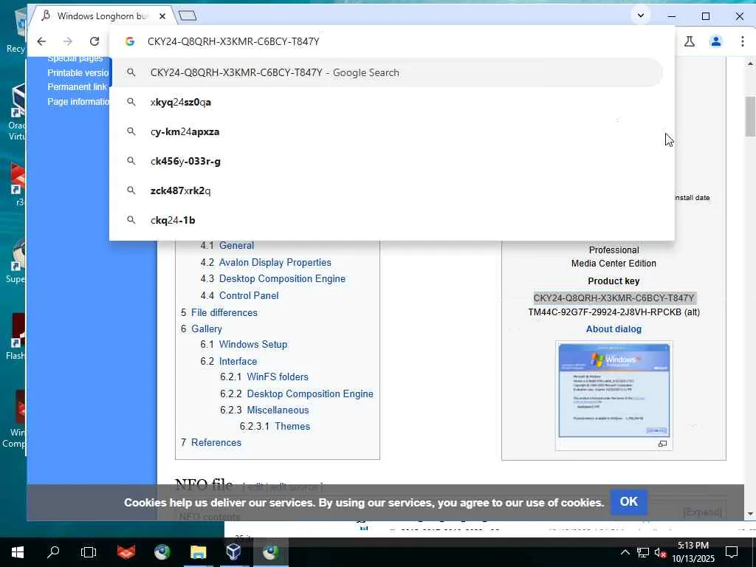Switch to the active browser taskbar icon

[x=270, y=552]
